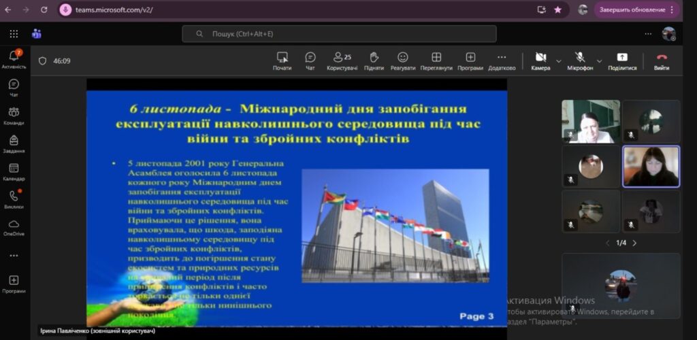Leave the meeting with Вийти
This screenshot has height=340, width=697.
click(x=662, y=60)
